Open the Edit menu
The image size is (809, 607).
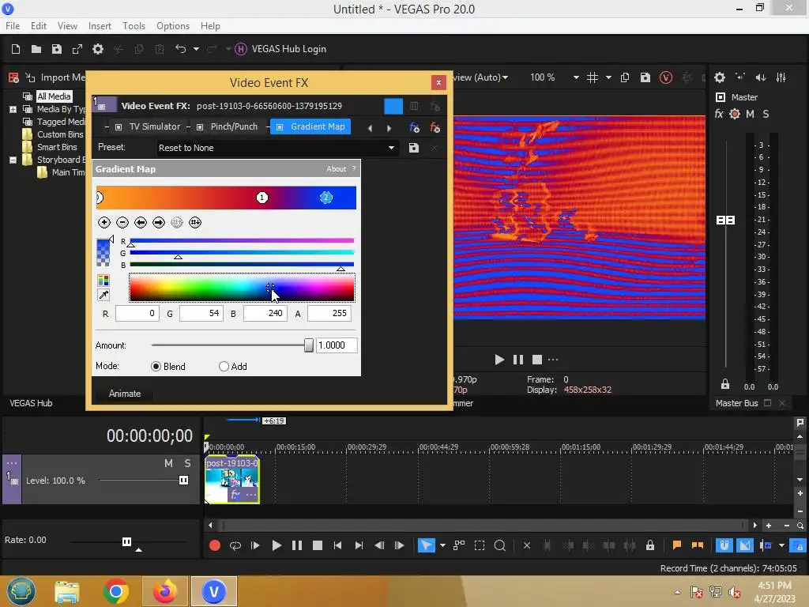(x=39, y=26)
